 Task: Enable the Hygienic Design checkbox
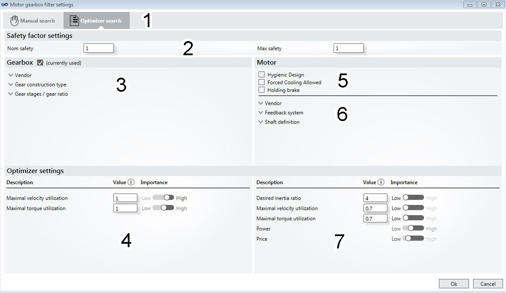261,75
